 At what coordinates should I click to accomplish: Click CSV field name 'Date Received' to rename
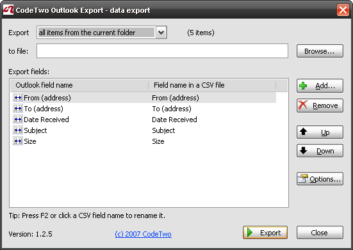pos(174,120)
